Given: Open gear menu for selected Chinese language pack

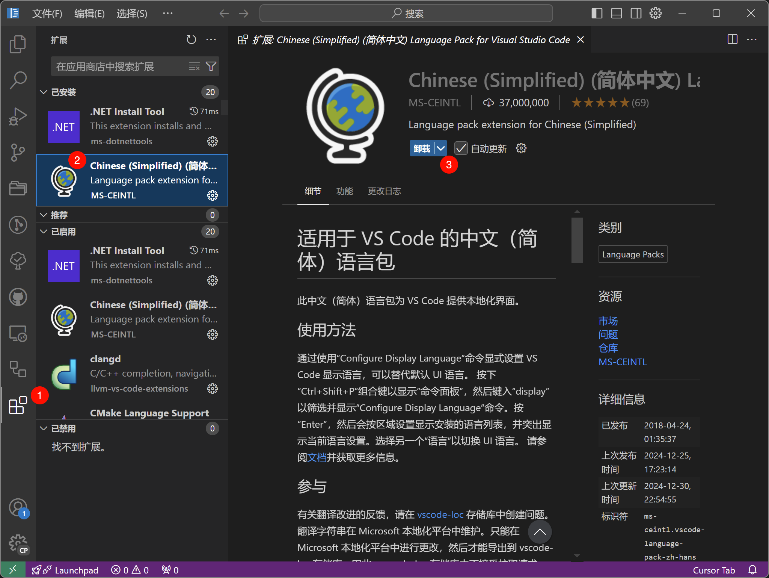Looking at the screenshot, I should point(213,195).
